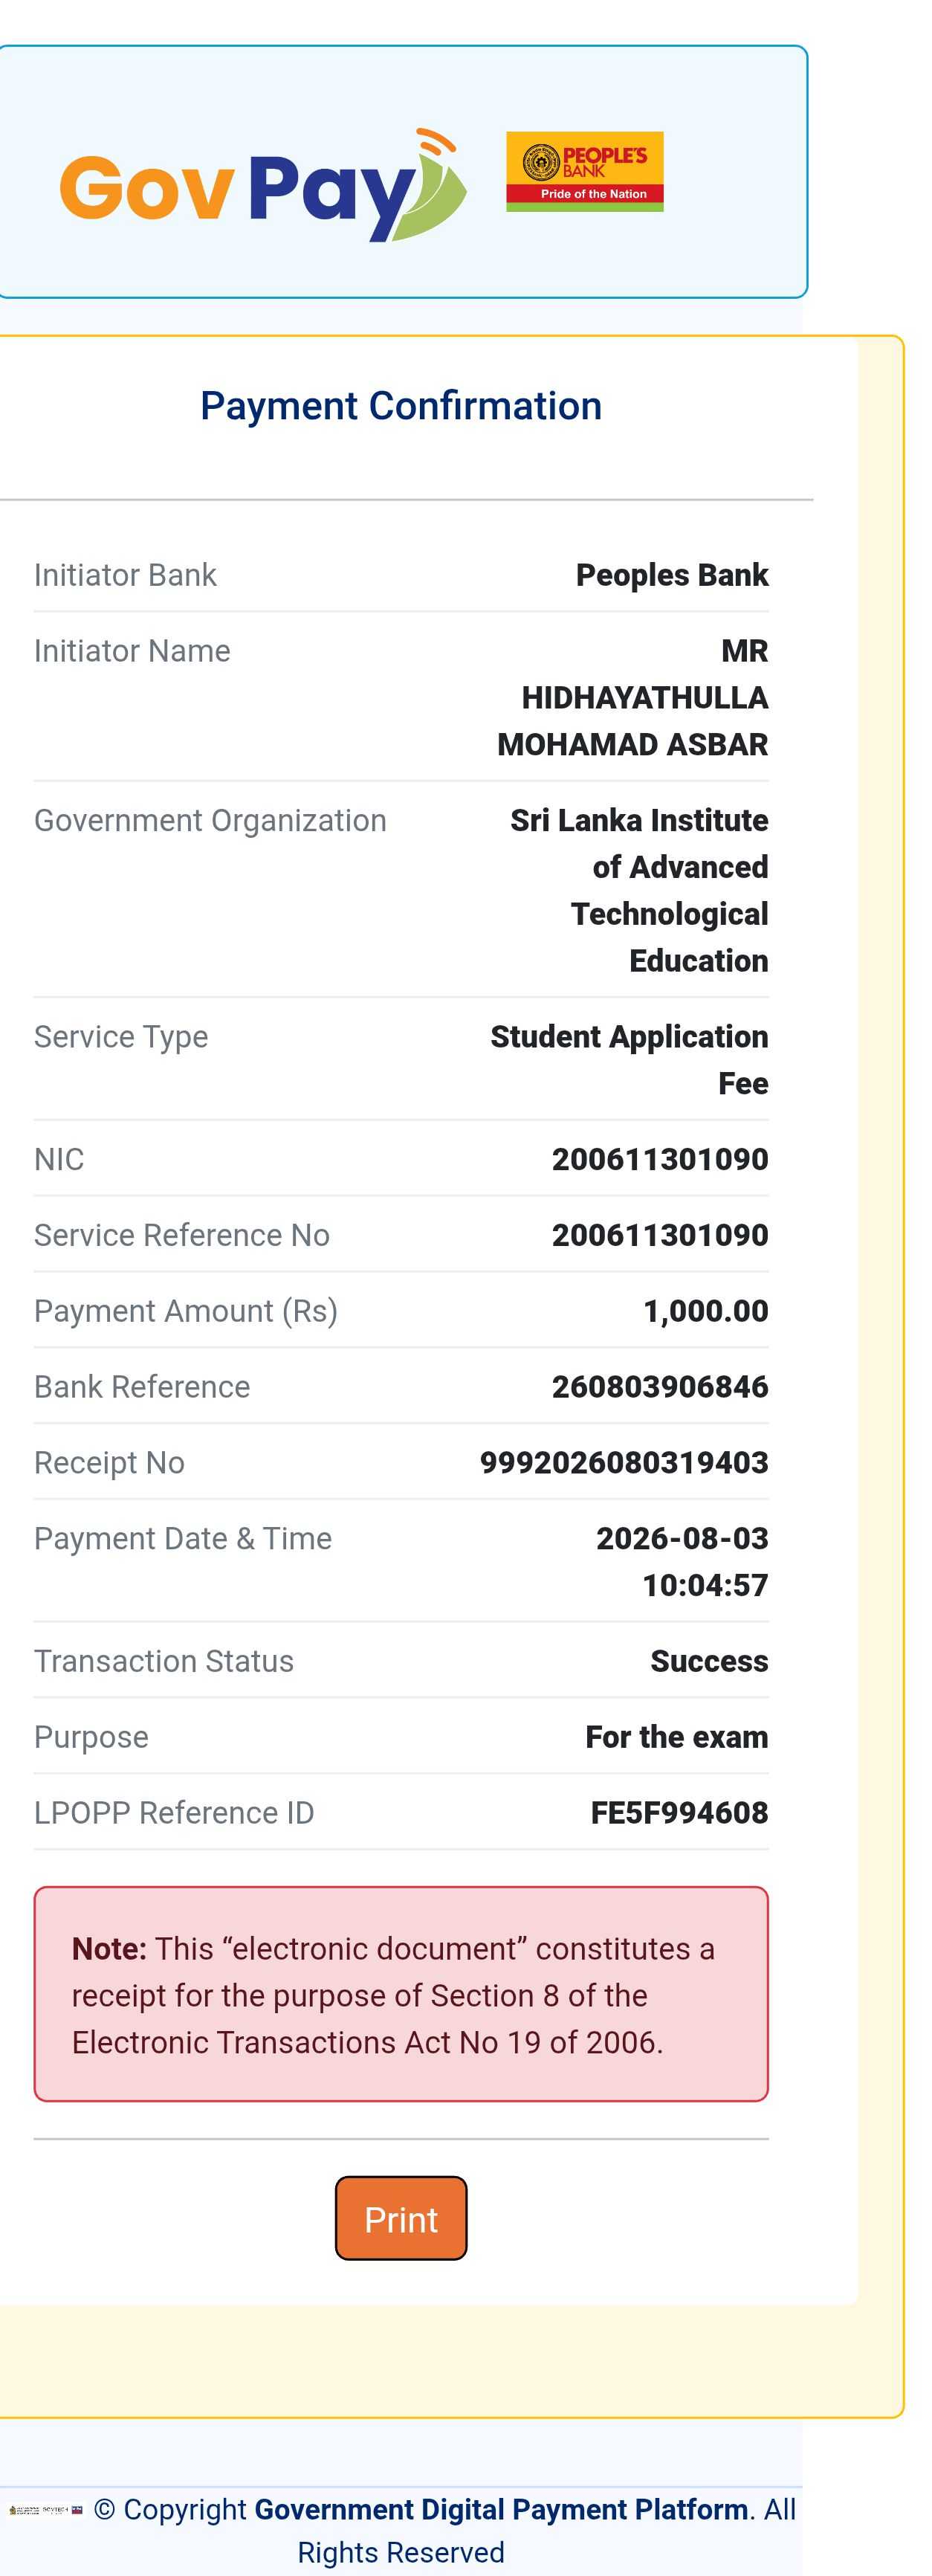Screen dimensions: 932x2576
Task: Select the receipt number 9992026080319403
Action: 624,1462
